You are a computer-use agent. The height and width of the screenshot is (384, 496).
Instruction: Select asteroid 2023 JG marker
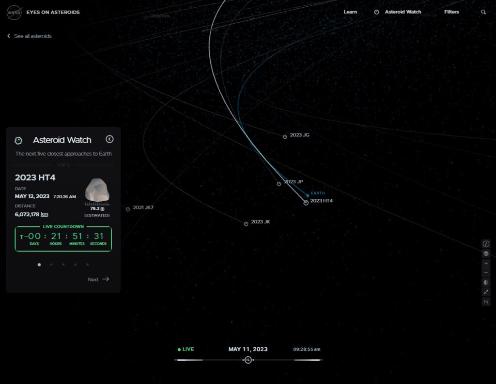pos(285,137)
